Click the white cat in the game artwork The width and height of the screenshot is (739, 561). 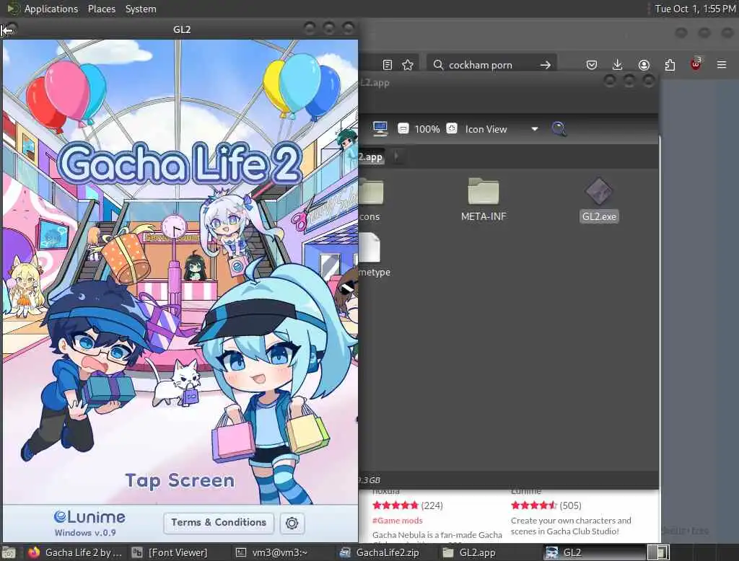[x=177, y=382]
